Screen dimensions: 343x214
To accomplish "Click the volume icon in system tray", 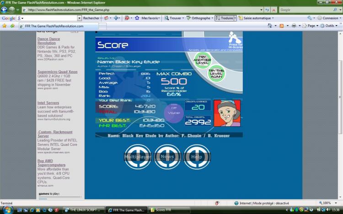I will coord(328,209).
